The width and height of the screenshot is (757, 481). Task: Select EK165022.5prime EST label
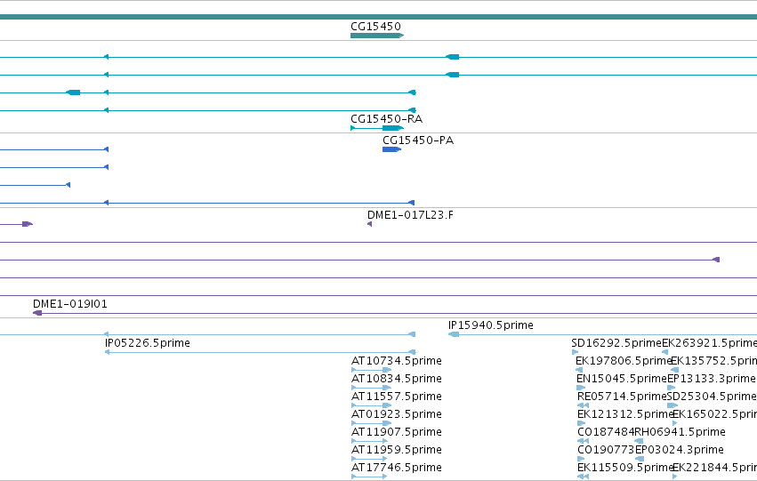714,414
